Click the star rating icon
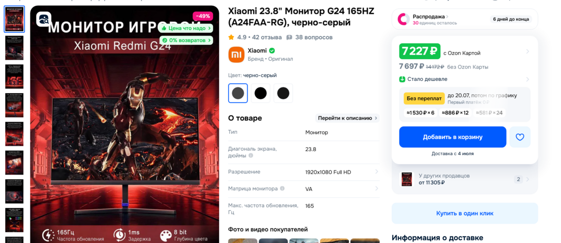 (x=231, y=37)
